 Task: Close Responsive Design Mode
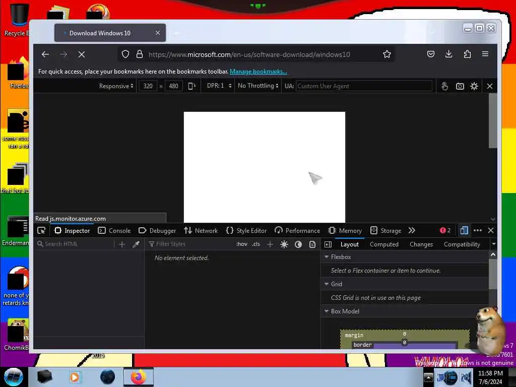[x=490, y=86]
